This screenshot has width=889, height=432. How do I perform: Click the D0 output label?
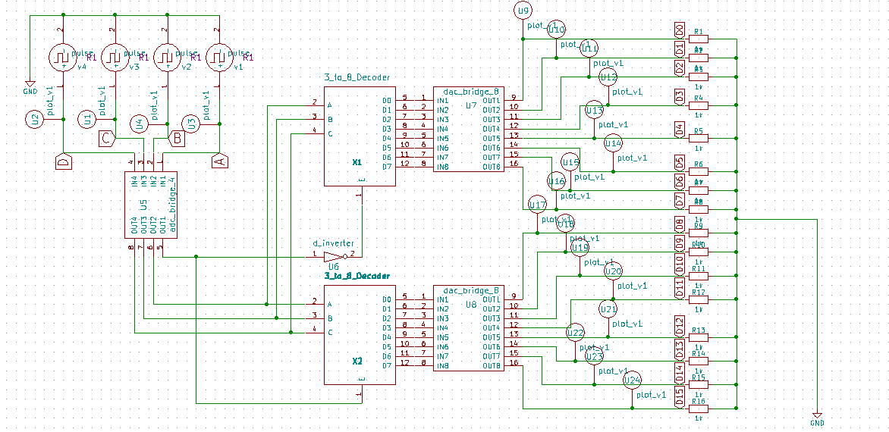coord(679,30)
